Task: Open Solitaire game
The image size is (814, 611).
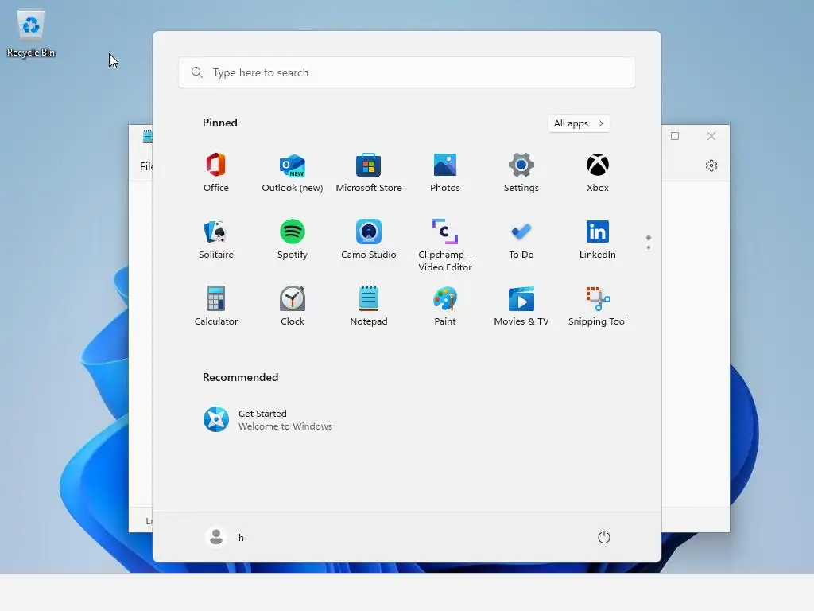Action: click(216, 239)
